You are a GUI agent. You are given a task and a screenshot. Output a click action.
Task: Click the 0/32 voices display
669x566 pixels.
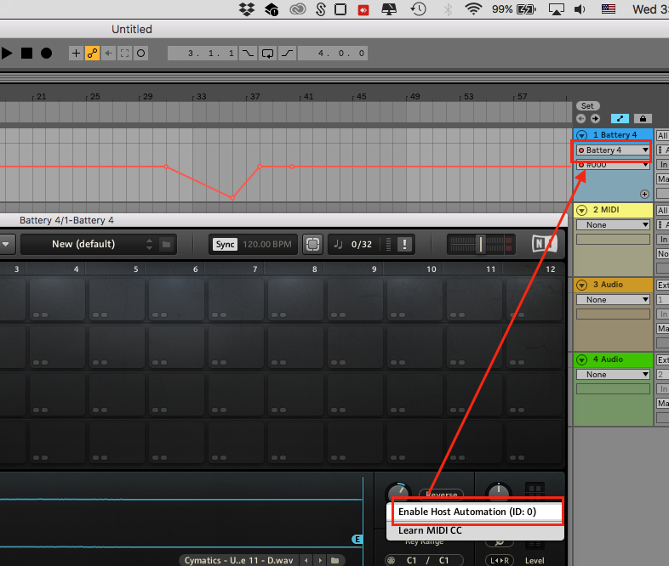pos(361,244)
